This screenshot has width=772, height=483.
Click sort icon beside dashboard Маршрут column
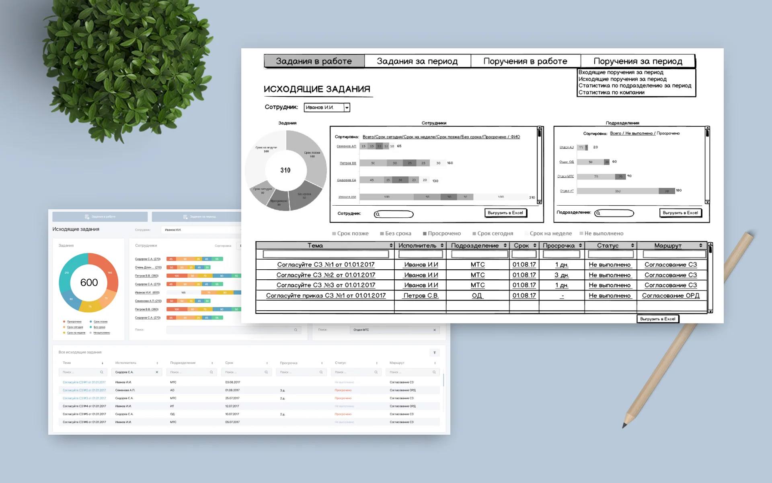tap(435, 363)
